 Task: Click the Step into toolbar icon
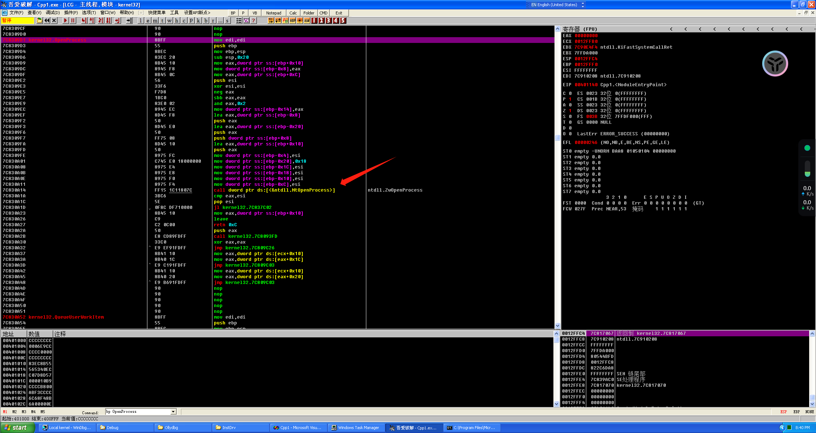point(84,21)
